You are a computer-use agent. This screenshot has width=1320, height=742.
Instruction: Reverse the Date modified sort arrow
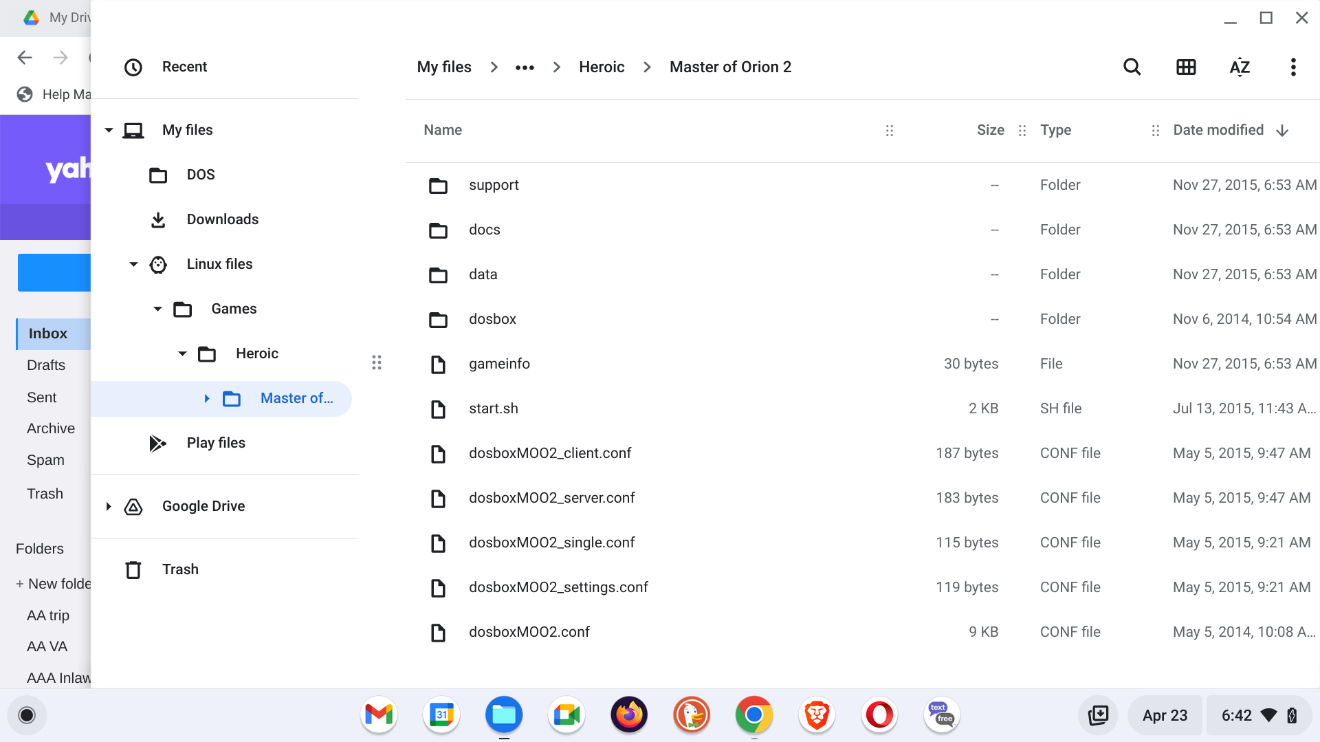[x=1281, y=131]
